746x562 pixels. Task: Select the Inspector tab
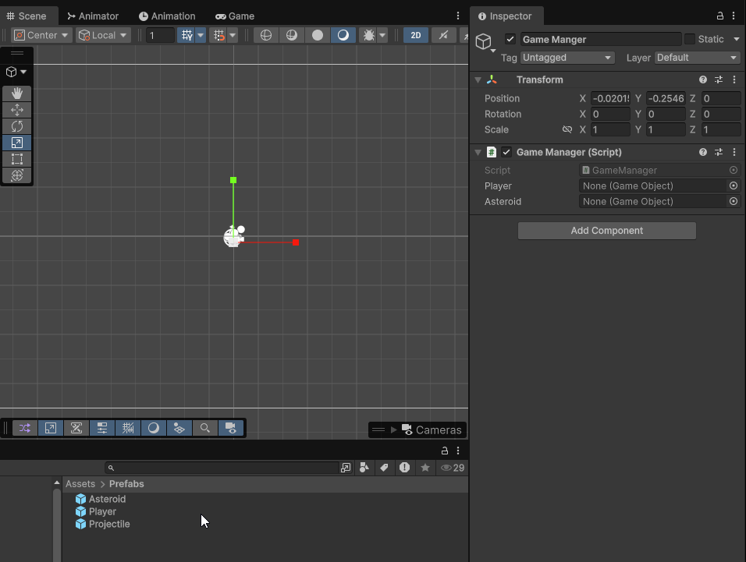click(505, 16)
